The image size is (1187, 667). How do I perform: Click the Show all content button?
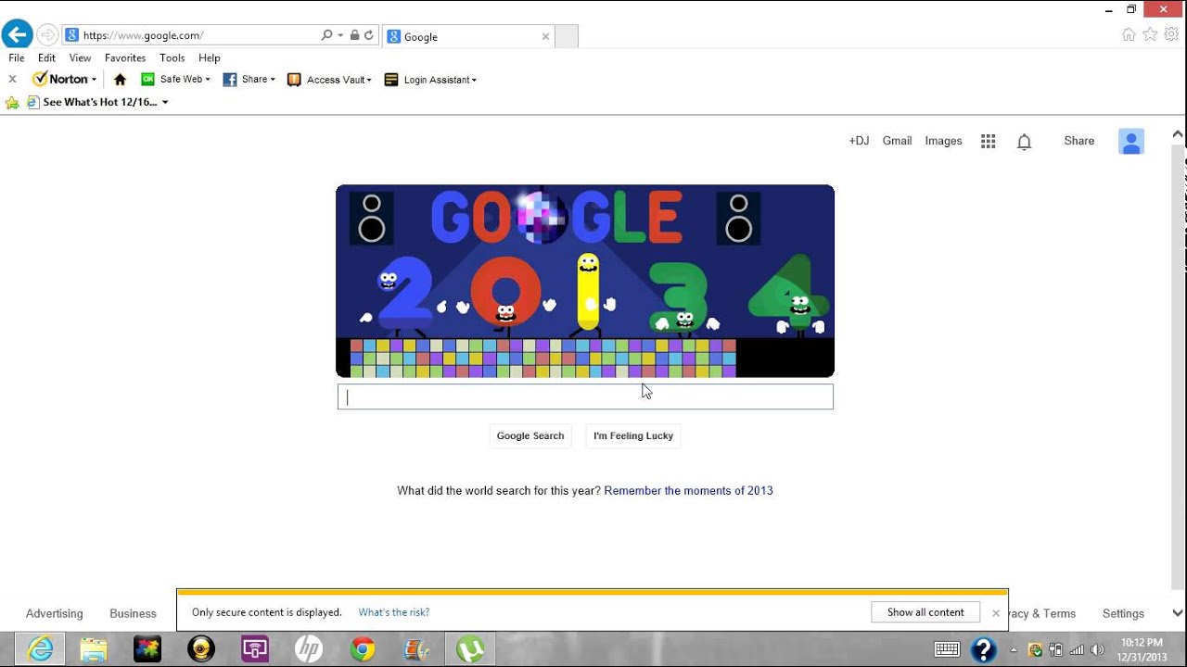pos(925,612)
